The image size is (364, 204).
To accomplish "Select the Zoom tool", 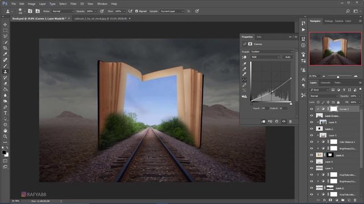I will pyautogui.click(x=5, y=137).
